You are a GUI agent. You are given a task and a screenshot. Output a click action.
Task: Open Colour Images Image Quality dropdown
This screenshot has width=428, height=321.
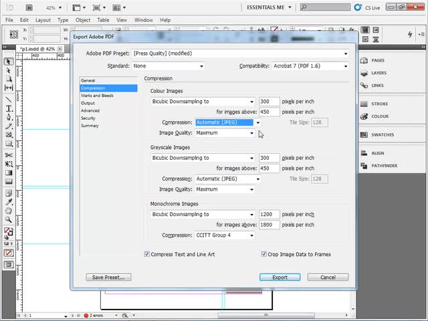tap(225, 133)
